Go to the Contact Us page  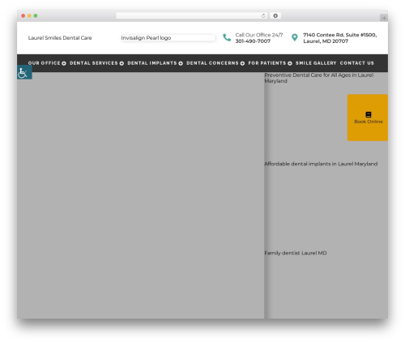coord(357,63)
